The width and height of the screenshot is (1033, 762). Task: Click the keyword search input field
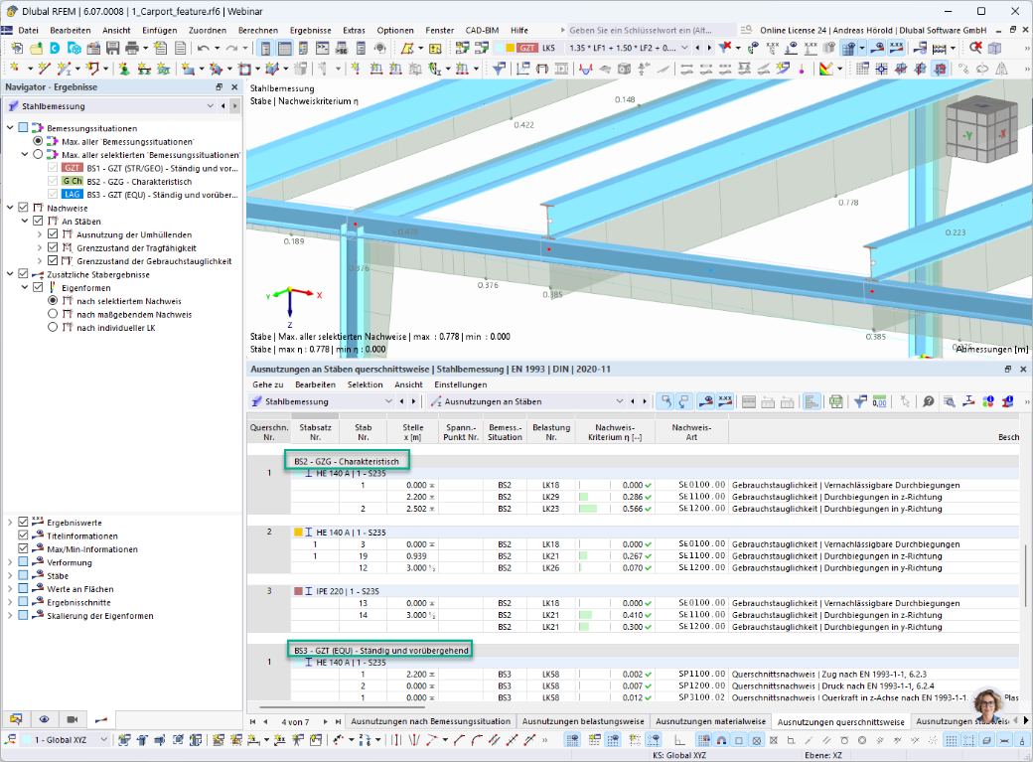pyautogui.click(x=651, y=31)
